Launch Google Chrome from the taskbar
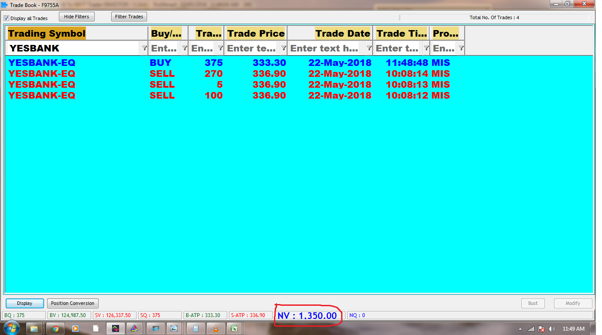602x335 pixels. coord(55,328)
